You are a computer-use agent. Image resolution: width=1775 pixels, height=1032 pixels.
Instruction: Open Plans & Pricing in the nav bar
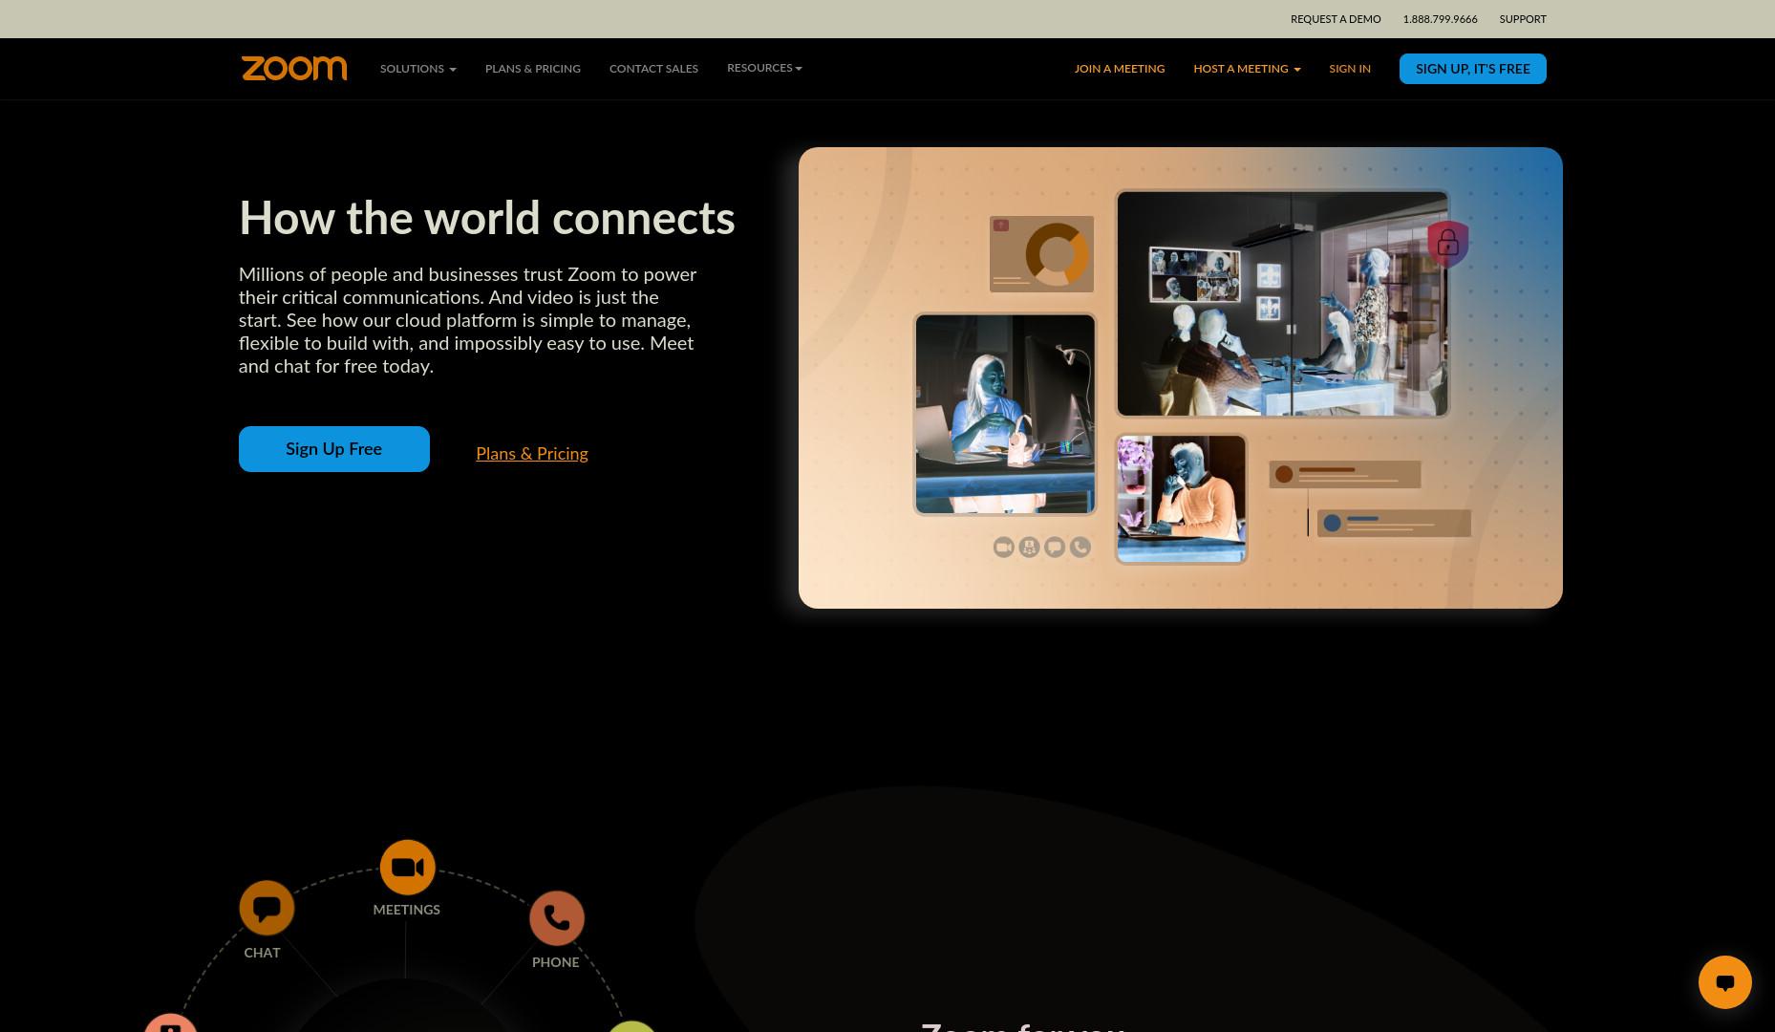[533, 69]
